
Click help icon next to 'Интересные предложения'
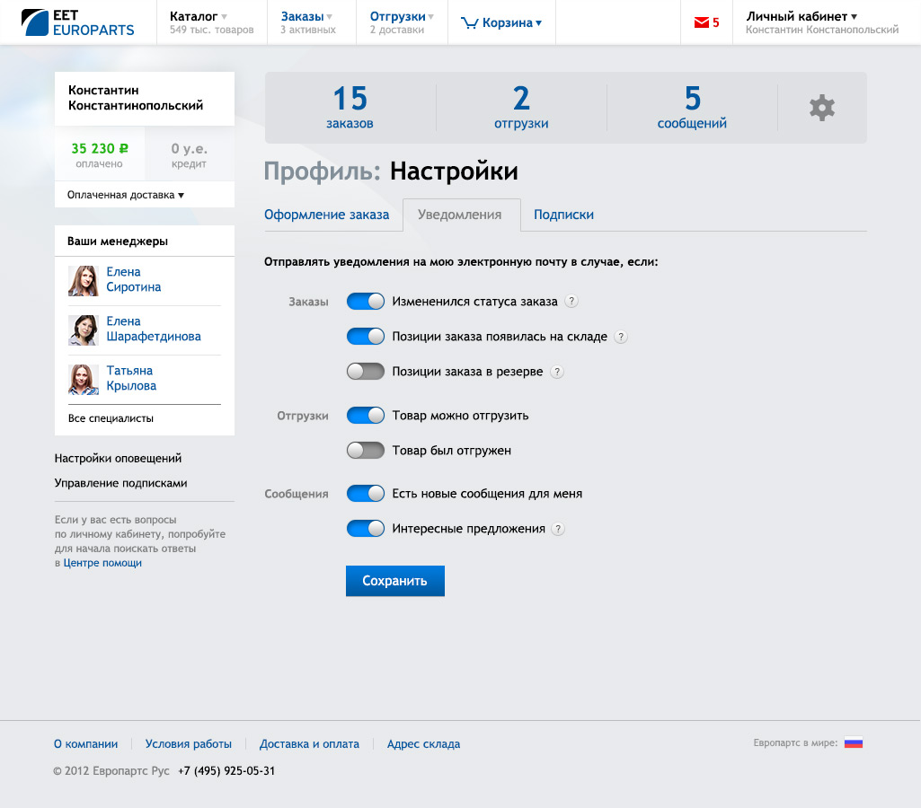(558, 529)
